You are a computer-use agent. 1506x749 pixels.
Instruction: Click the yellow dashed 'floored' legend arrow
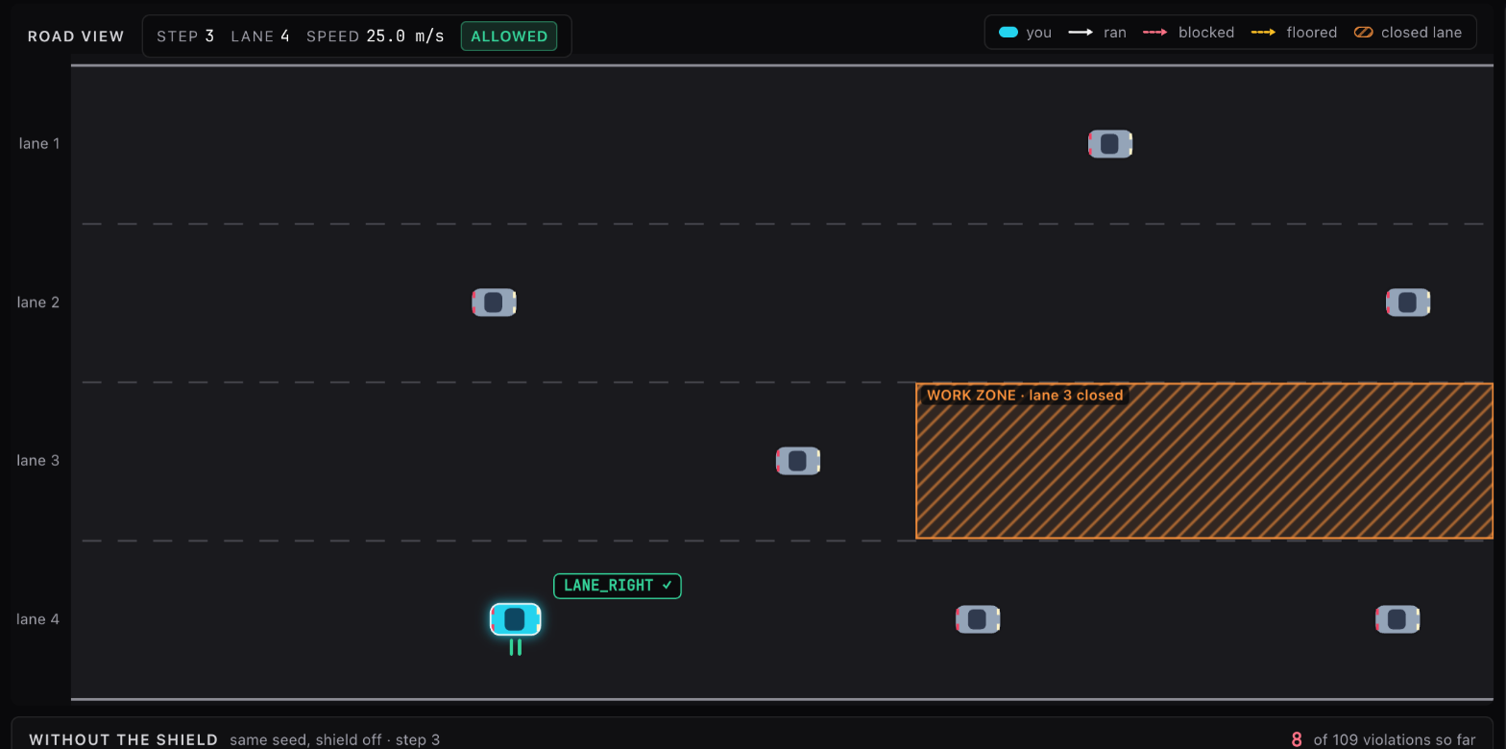click(x=1263, y=33)
